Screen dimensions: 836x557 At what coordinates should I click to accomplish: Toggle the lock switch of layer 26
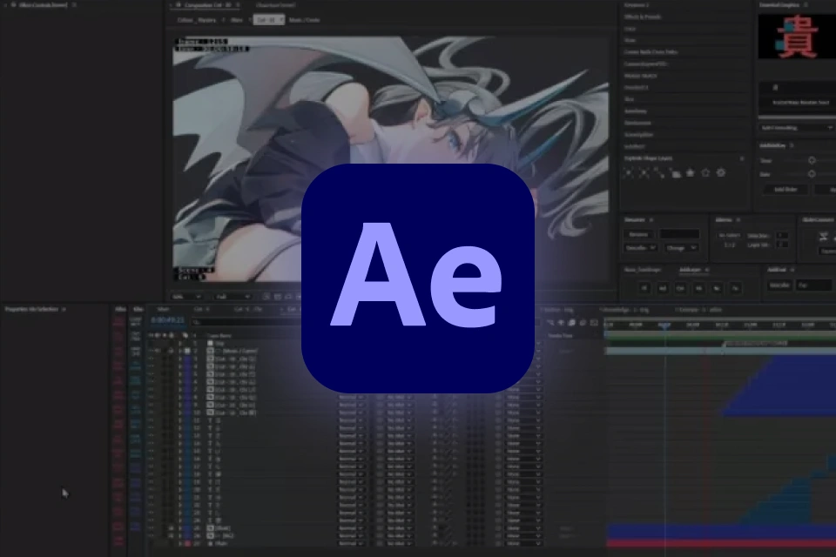(171, 536)
